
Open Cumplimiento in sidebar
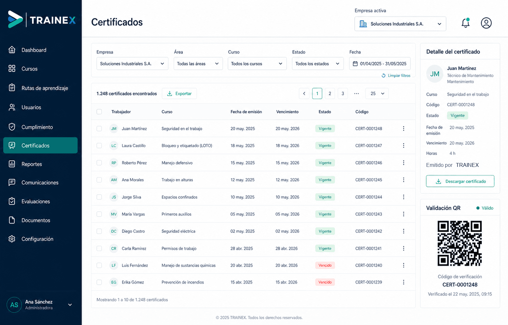[40, 127]
